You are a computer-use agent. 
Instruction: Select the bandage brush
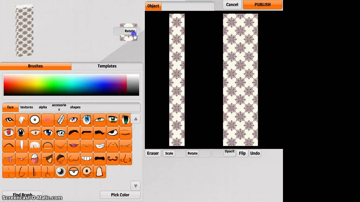pos(60,120)
